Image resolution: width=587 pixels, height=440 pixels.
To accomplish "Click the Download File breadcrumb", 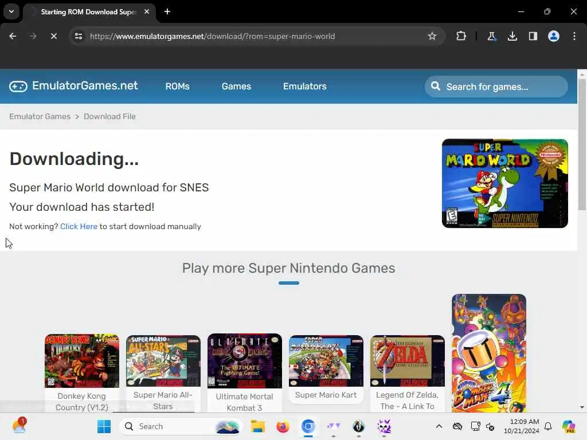I will pos(109,116).
